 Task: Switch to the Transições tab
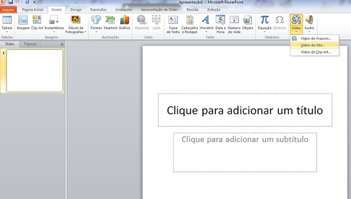[x=98, y=10]
